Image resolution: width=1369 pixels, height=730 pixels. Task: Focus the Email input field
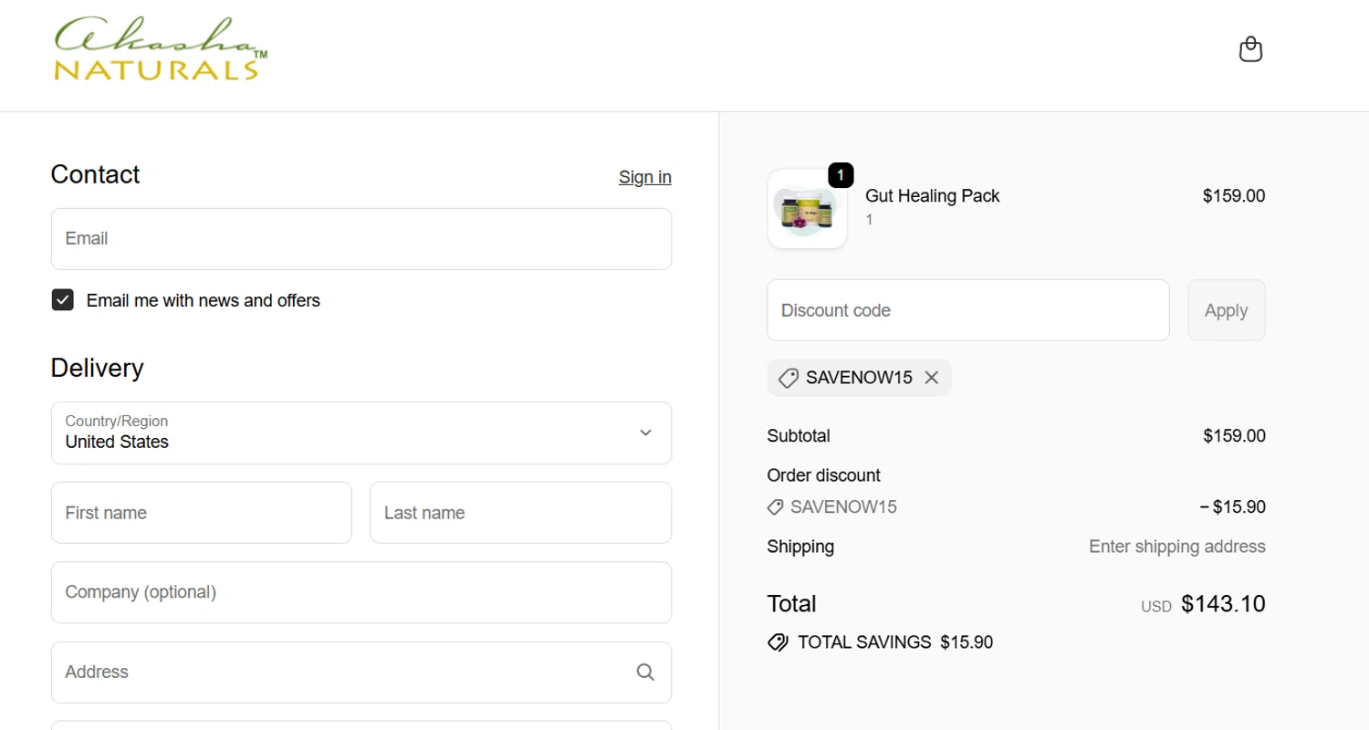point(361,239)
